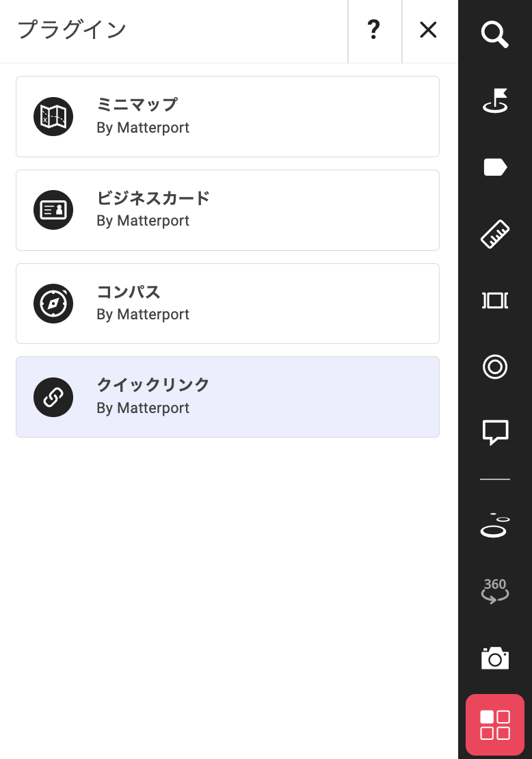Click "By Matterport" under ミニマップ

pyautogui.click(x=143, y=128)
